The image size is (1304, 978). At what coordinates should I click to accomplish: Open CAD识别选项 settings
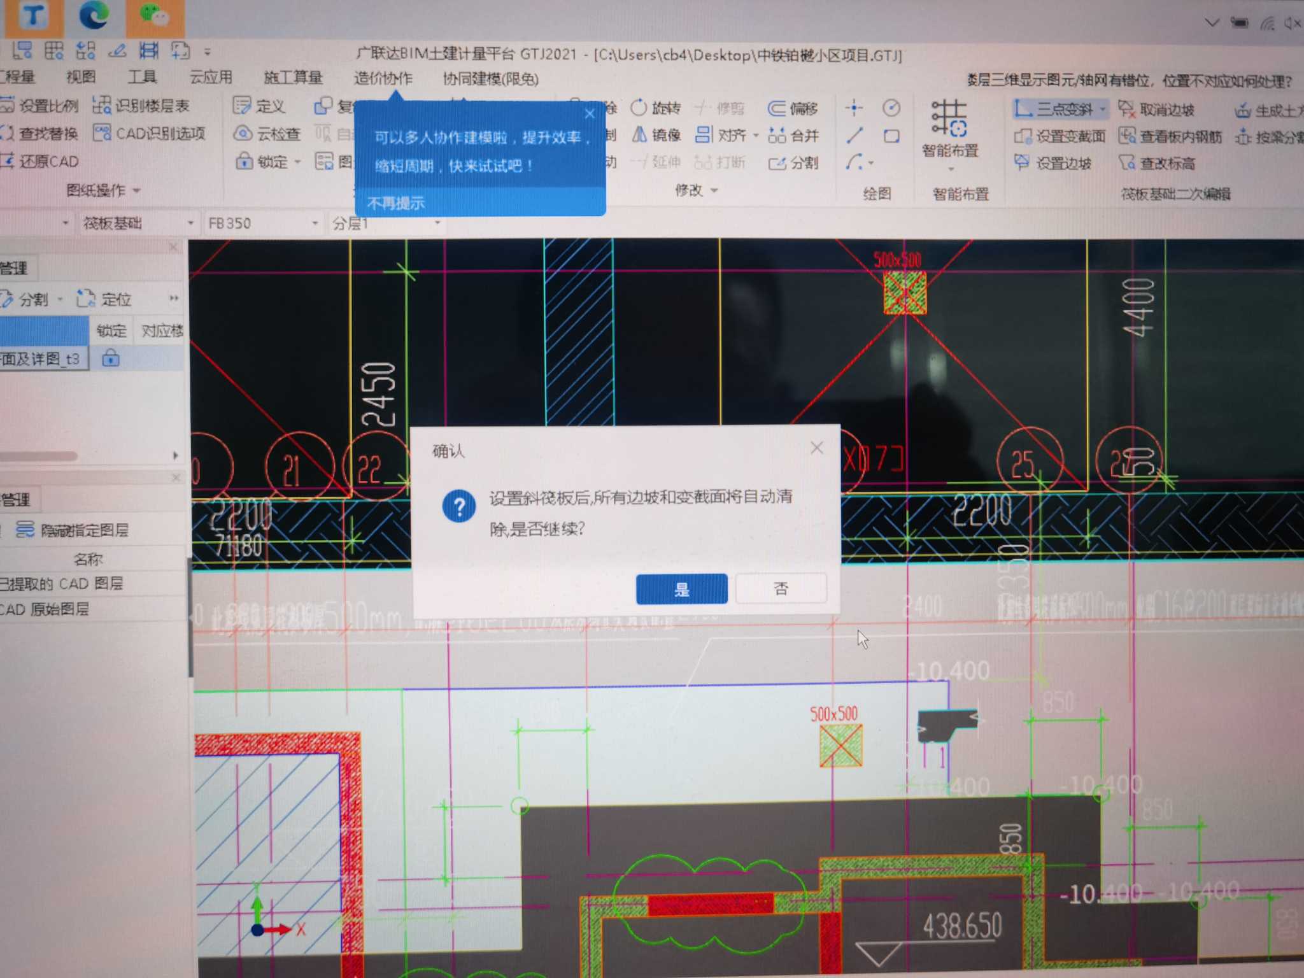click(150, 133)
